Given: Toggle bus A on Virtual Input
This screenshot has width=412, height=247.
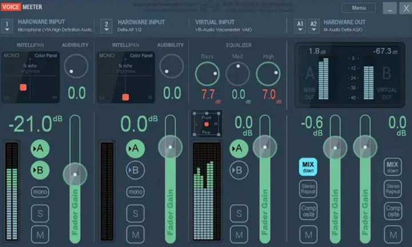Looking at the screenshot, I should (239, 148).
